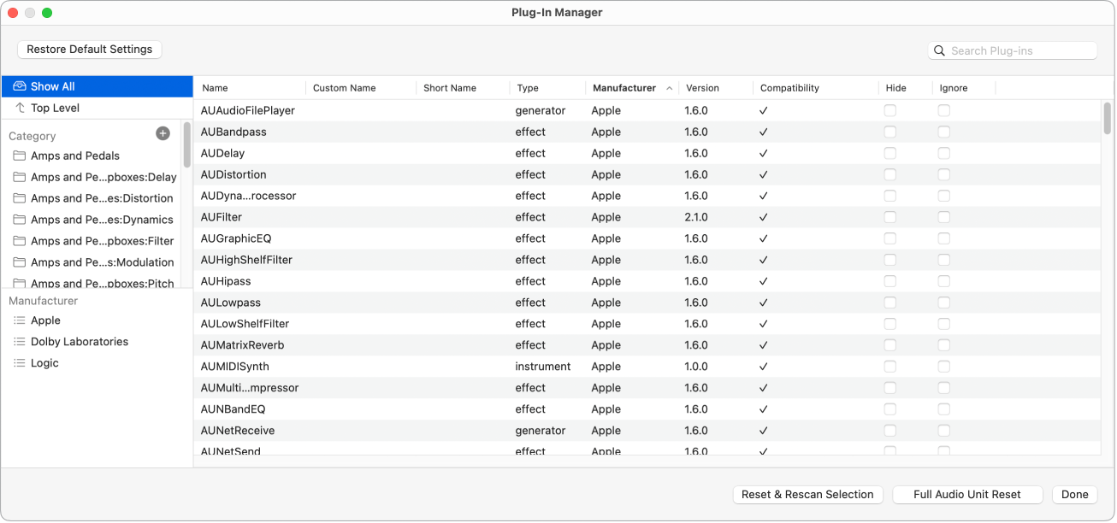
Task: Click the plug icon on Show All
Action: 19,85
